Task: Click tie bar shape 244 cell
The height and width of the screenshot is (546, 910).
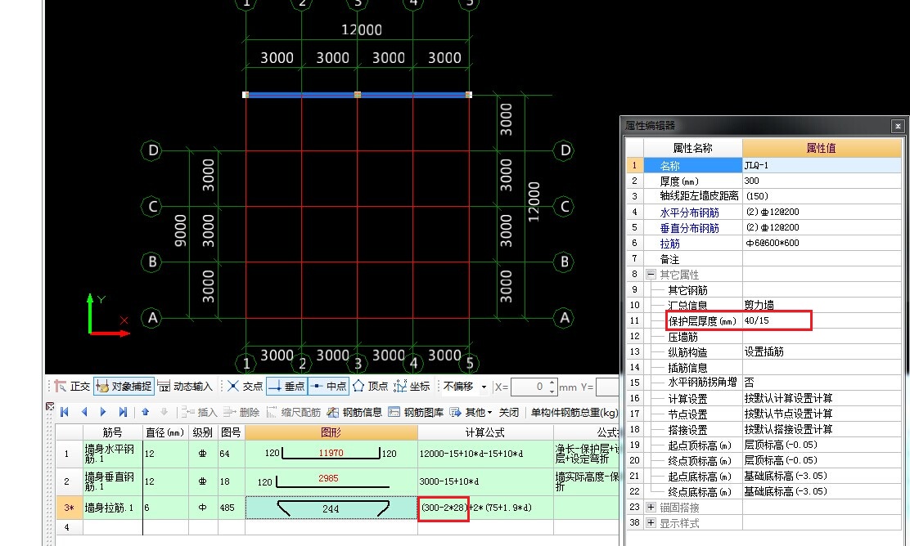Action: 331,508
